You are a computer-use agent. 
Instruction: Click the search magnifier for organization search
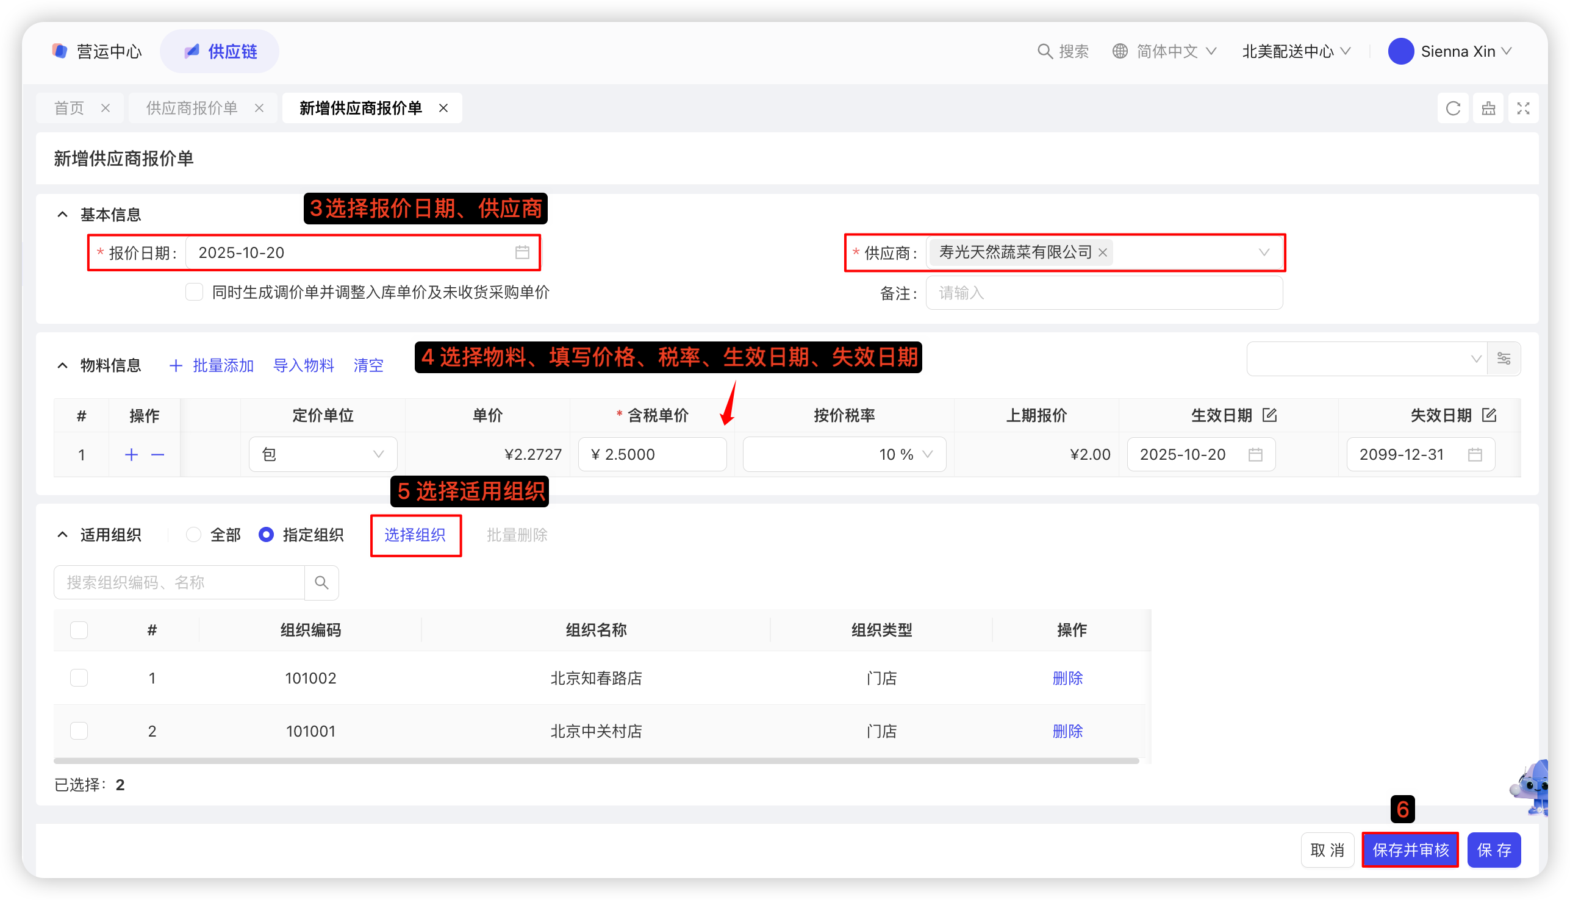(321, 582)
